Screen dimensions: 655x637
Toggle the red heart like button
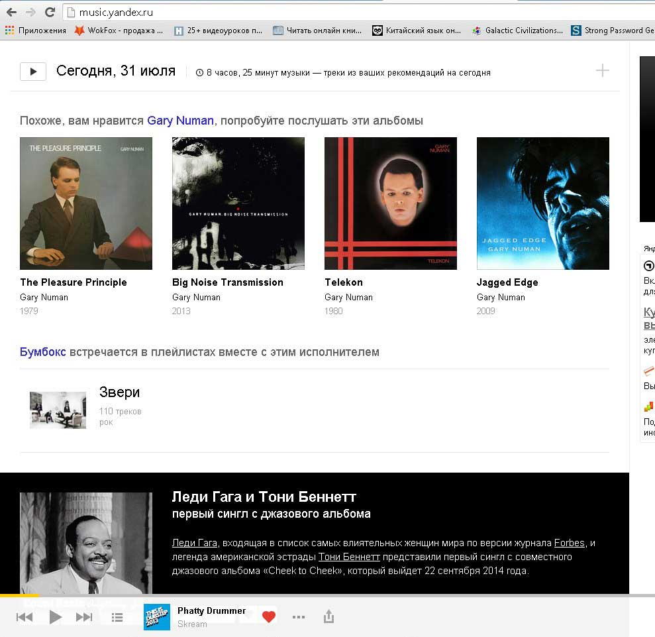(269, 616)
